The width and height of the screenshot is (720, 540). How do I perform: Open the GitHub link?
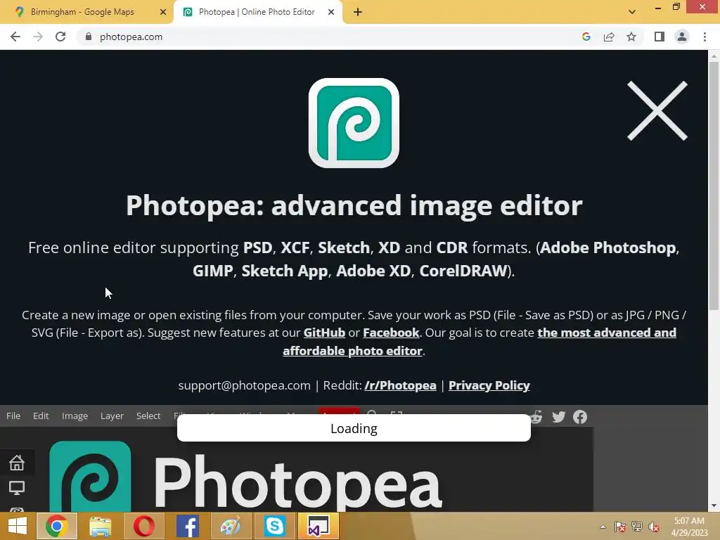click(324, 333)
